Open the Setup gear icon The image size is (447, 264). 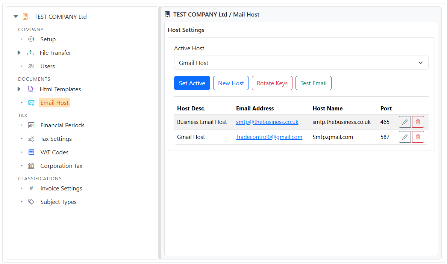coord(31,39)
